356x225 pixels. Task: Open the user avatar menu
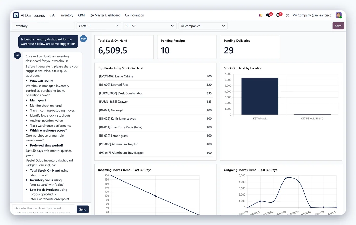[338, 15]
